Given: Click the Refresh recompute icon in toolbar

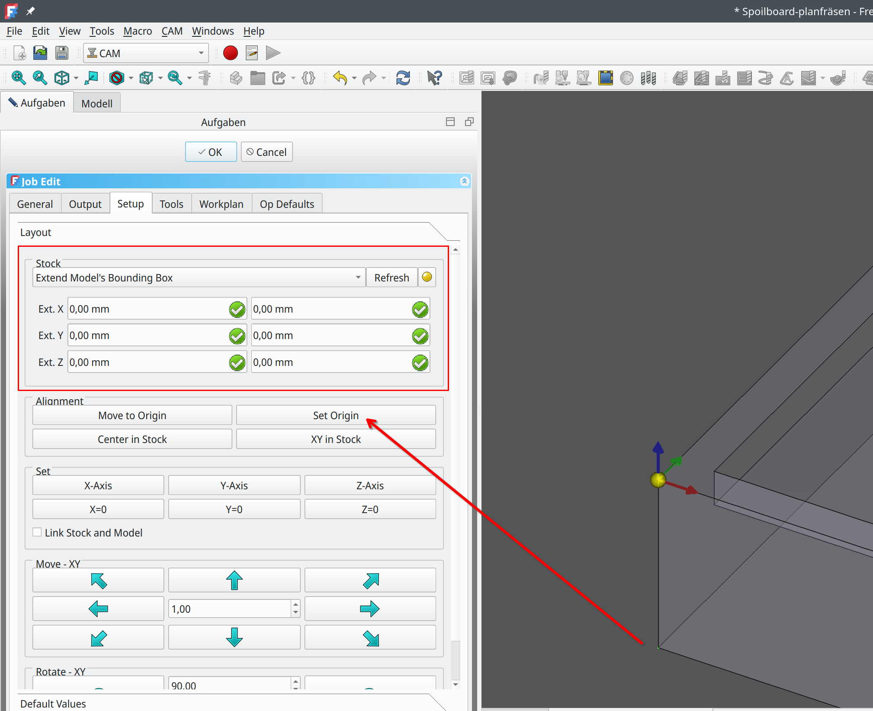Looking at the screenshot, I should click(x=403, y=78).
